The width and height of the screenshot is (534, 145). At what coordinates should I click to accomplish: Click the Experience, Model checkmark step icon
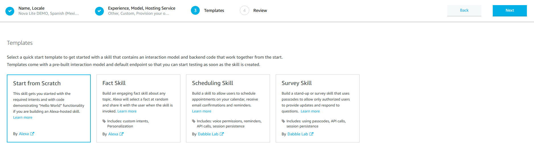click(99, 11)
